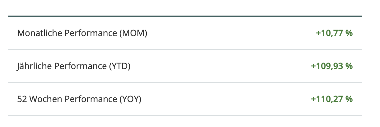Click the percent sign after +10,77

click(x=349, y=33)
